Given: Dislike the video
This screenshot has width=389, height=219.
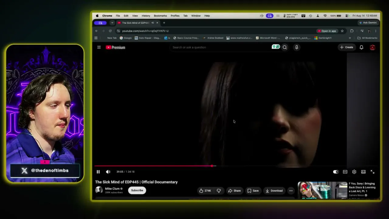Looking at the screenshot, I should click(x=219, y=191).
